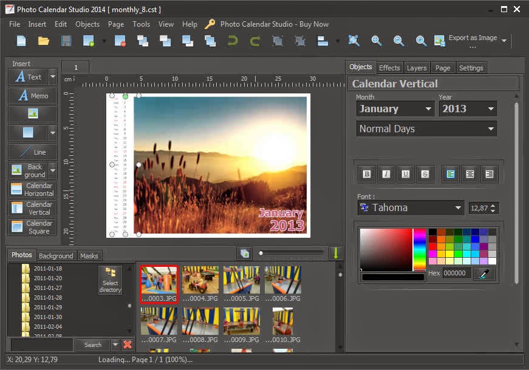Click the thumbnail size slider handle
Viewport: 529px width, 370px height.
[261, 253]
